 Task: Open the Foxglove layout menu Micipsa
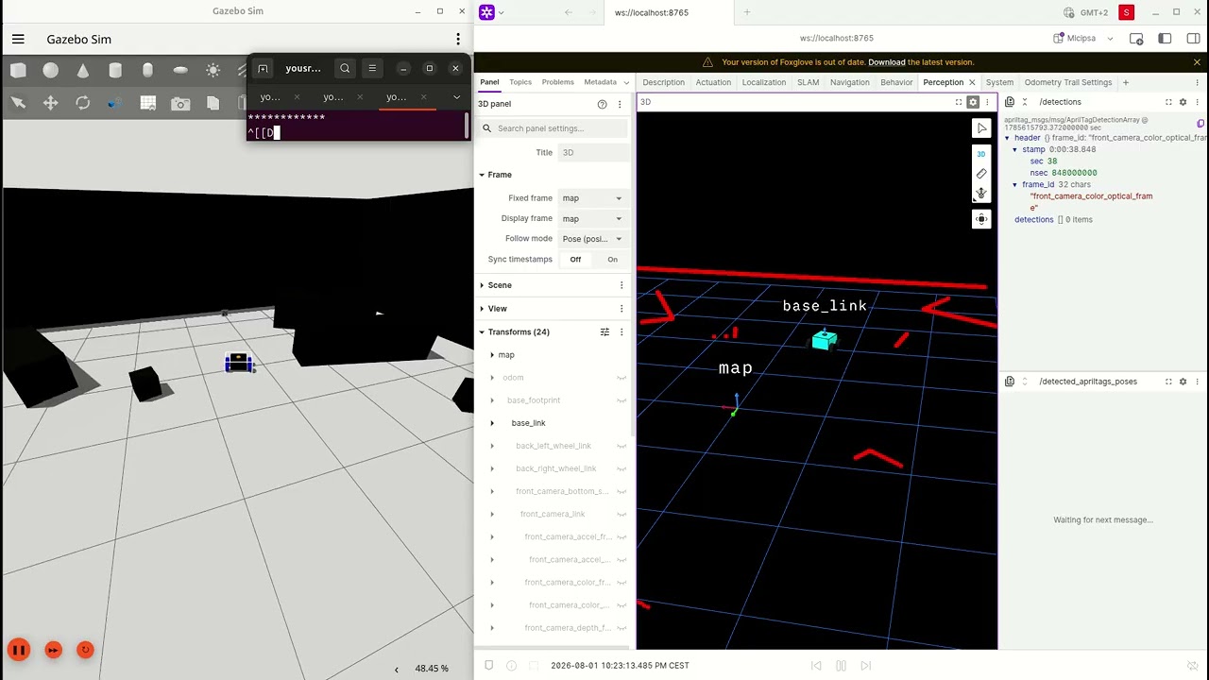pos(1083,39)
